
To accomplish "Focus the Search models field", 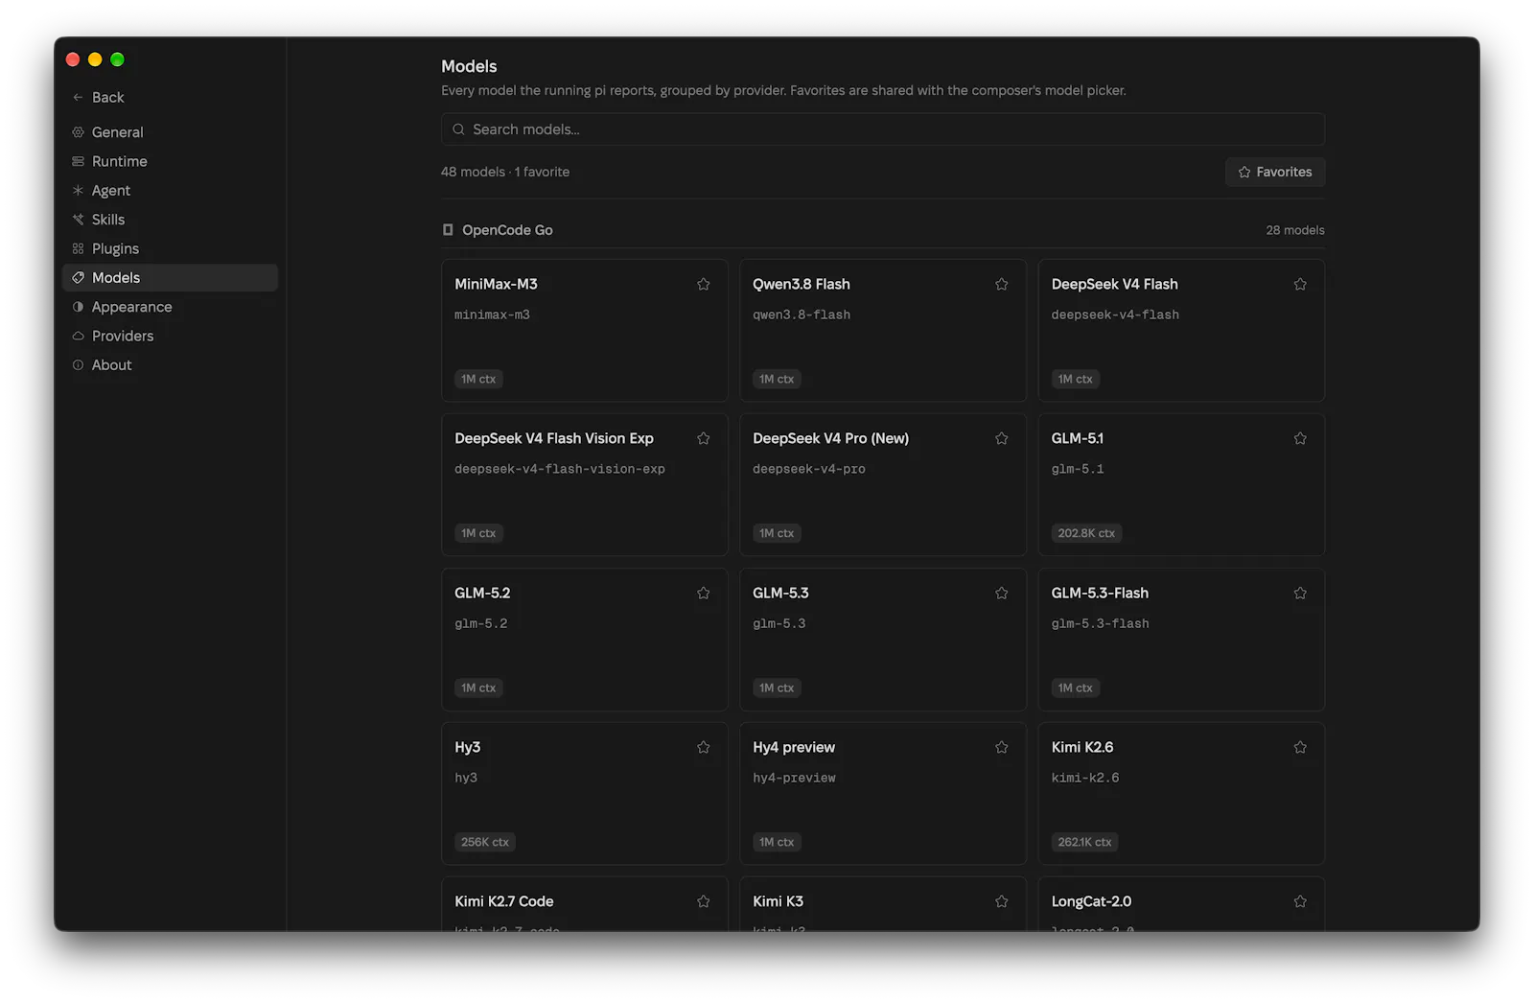I will tap(883, 129).
